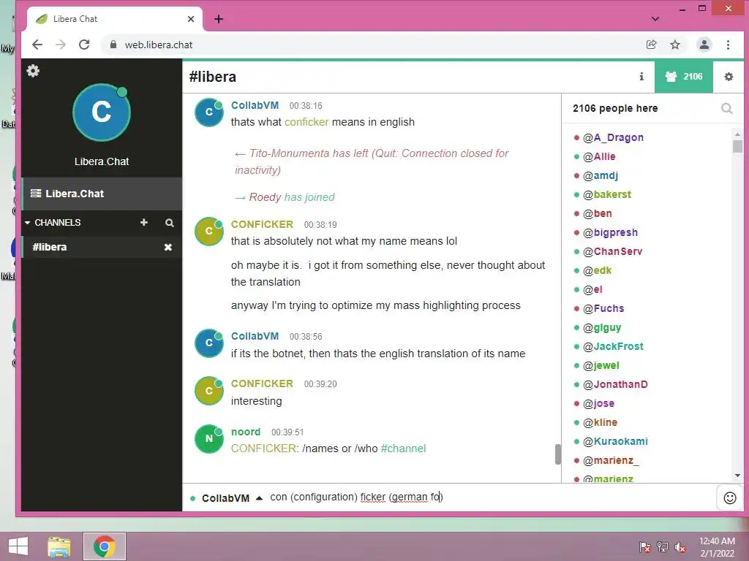Click the chat message input field
This screenshot has height=561, width=749.
(491, 497)
